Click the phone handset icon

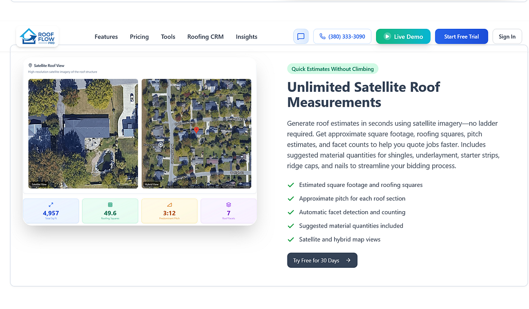click(x=322, y=37)
